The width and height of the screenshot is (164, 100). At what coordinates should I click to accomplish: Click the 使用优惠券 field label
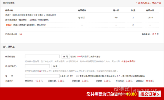point(10,56)
